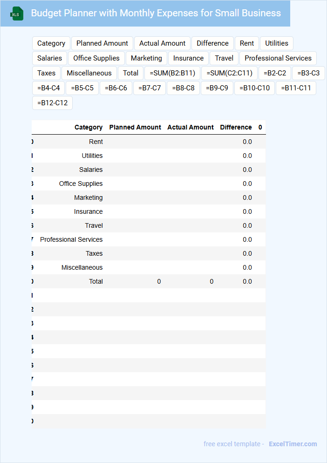This screenshot has height=463, width=327.
Task: Click the Planned Amount column header in table
Action: click(135, 127)
